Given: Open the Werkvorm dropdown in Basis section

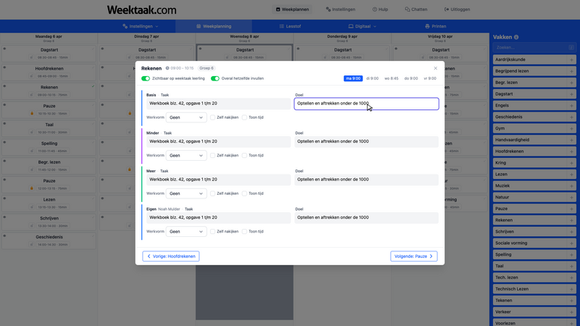Looking at the screenshot, I should [x=186, y=117].
